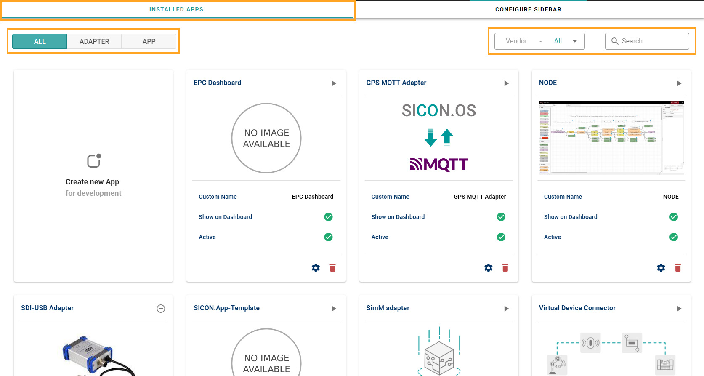This screenshot has height=376, width=704.
Task: Toggle Active status for GPS MQTT Adapter
Action: click(x=501, y=237)
